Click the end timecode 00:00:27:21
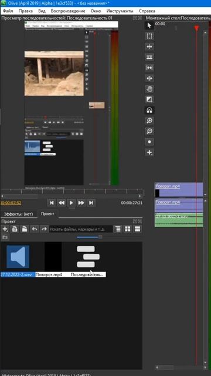 click(131, 203)
